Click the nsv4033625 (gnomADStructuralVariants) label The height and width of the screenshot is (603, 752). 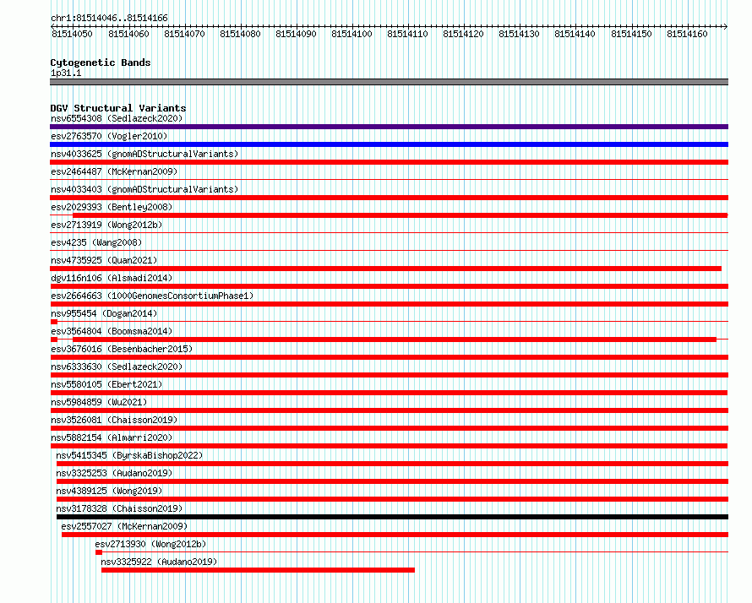click(x=144, y=154)
